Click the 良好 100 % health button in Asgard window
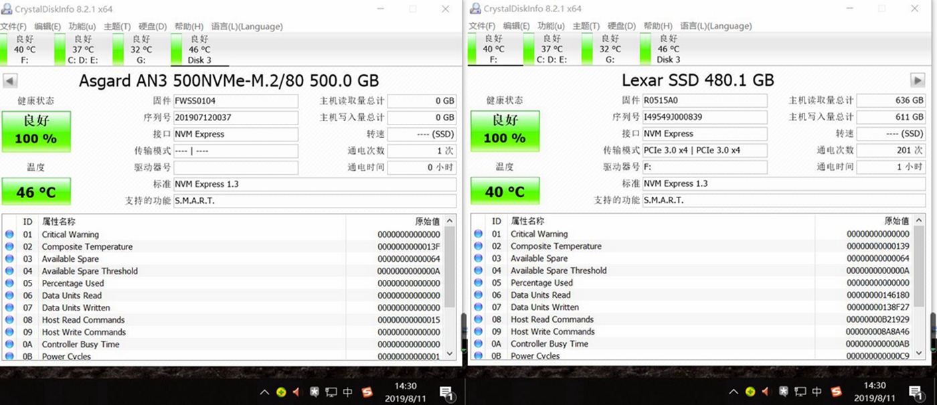Screen dimensions: 937x405 [x=36, y=131]
